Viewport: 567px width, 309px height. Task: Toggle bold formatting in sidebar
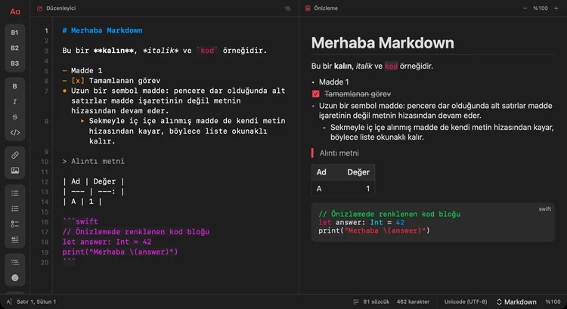coord(15,86)
